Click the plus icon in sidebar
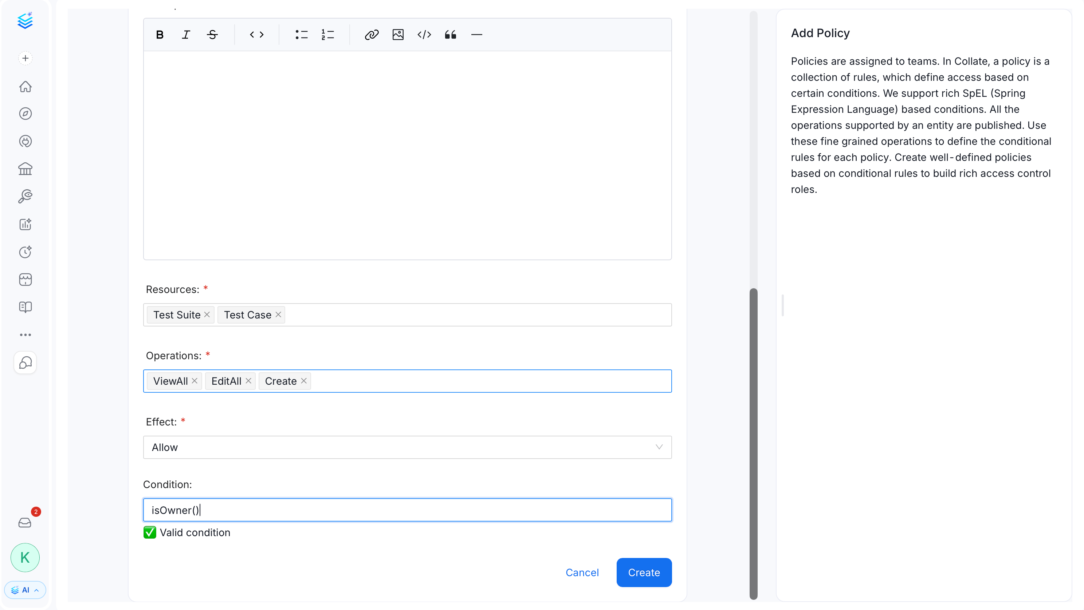This screenshot has height=610, width=1084. (25, 59)
